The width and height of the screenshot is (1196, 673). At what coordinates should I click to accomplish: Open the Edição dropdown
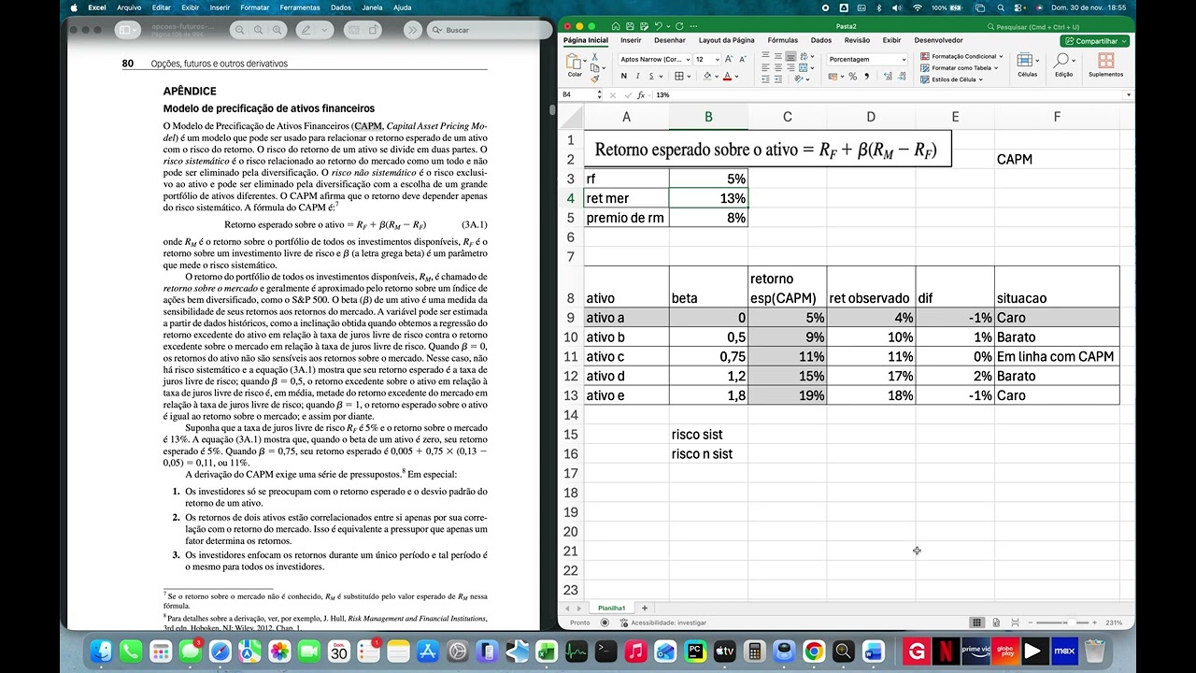[x=1063, y=64]
